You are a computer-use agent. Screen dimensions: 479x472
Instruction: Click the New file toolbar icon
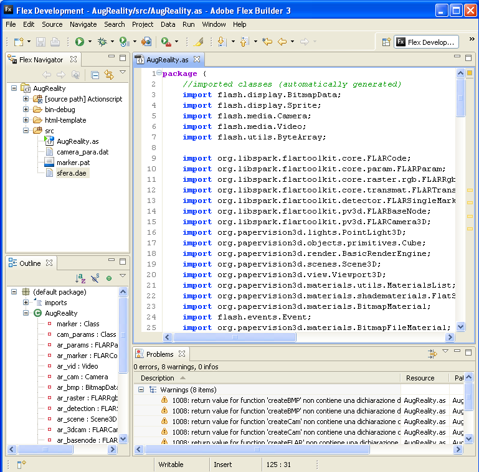[x=19, y=42]
